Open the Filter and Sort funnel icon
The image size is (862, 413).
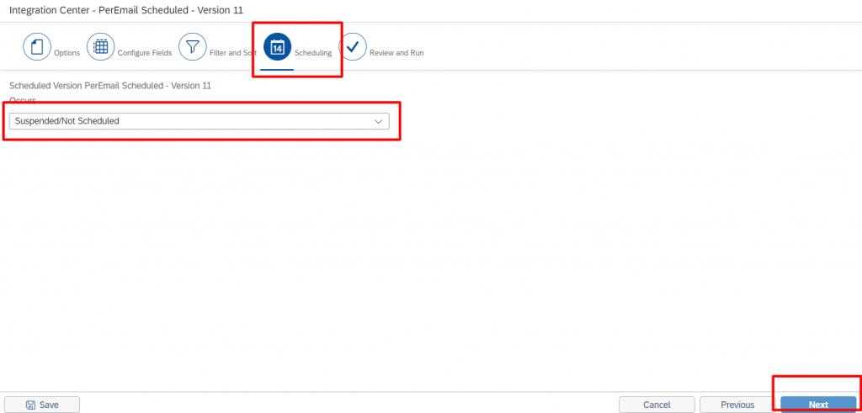click(193, 46)
